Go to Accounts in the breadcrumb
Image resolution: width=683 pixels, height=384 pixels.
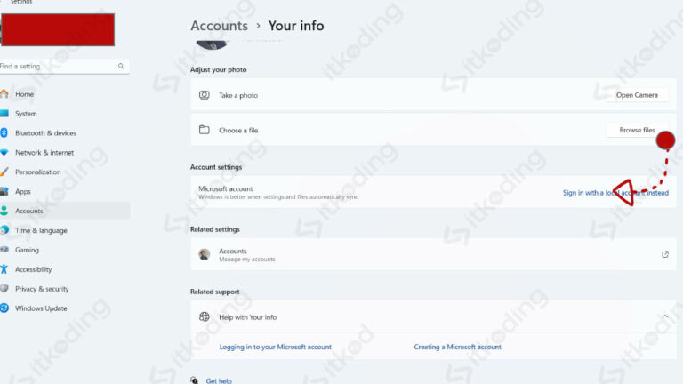coord(219,26)
